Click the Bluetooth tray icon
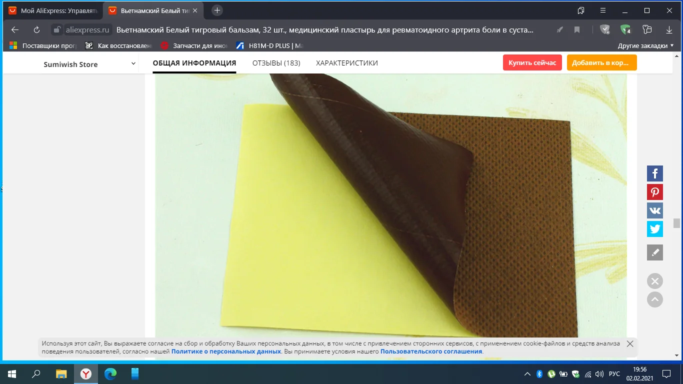Viewport: 683px width, 384px height. click(539, 374)
